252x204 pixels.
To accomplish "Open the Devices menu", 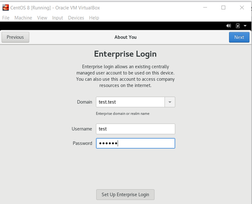I will click(76, 18).
